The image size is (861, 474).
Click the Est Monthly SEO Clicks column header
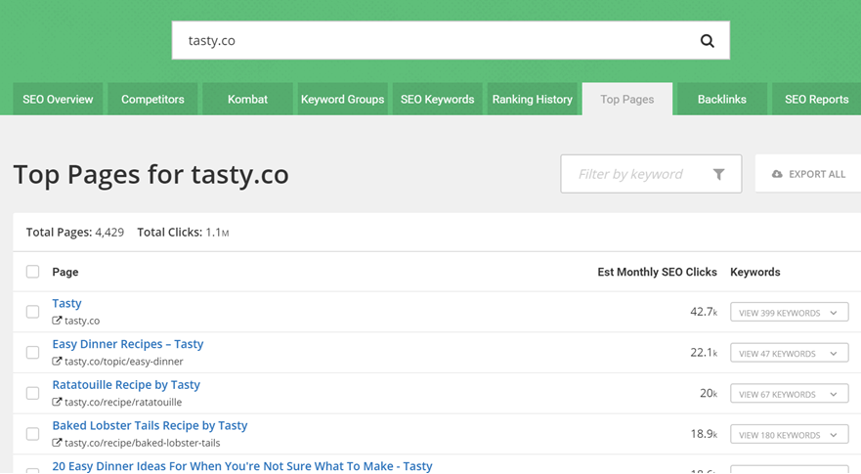coord(658,272)
